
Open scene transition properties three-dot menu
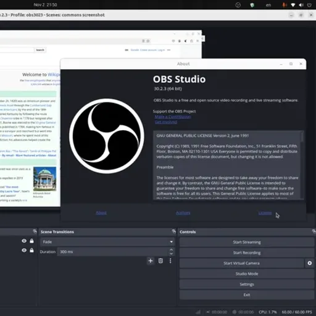(x=170, y=261)
